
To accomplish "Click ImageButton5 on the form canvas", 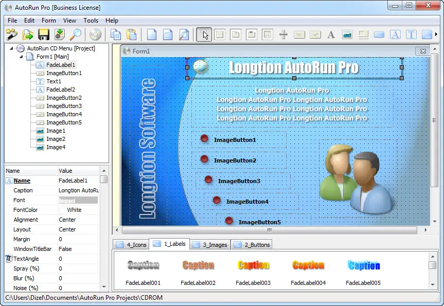I will [x=263, y=220].
